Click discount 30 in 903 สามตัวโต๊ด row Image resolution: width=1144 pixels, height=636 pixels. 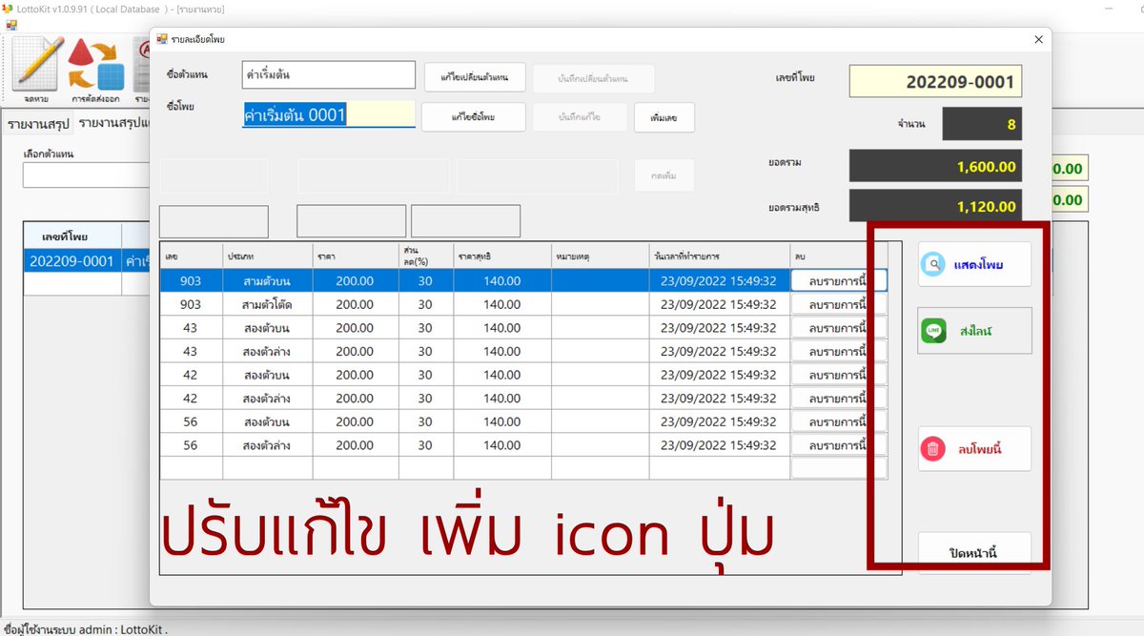[426, 304]
